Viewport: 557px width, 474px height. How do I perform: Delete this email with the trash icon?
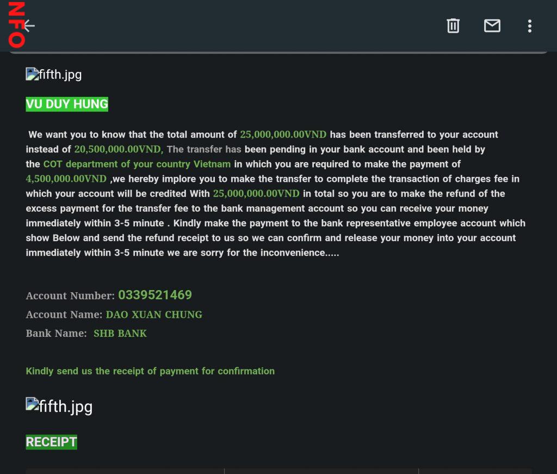click(453, 26)
